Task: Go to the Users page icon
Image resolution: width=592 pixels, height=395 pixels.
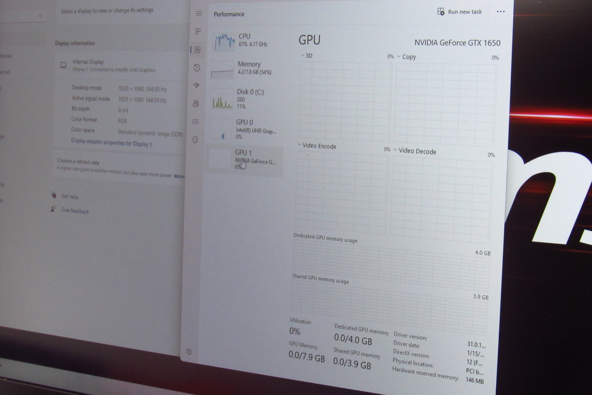Action: [x=196, y=103]
